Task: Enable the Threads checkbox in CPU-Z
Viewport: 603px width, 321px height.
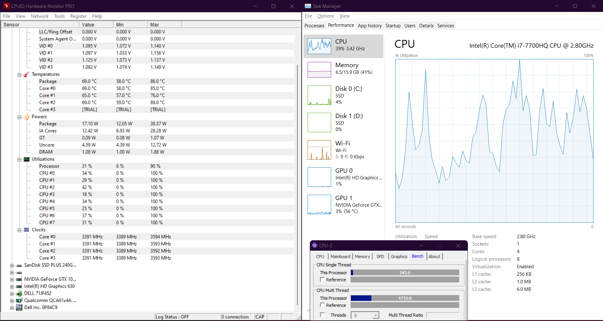Action: click(322, 315)
